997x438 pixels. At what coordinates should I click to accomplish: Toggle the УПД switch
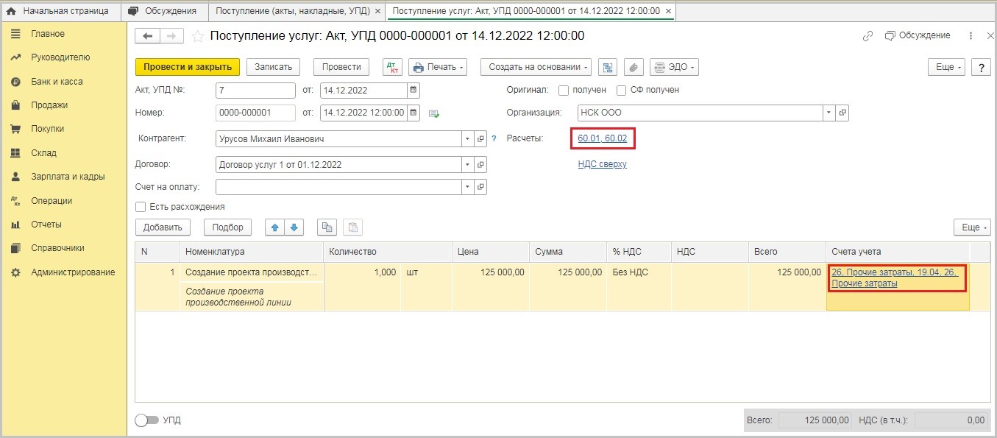147,420
